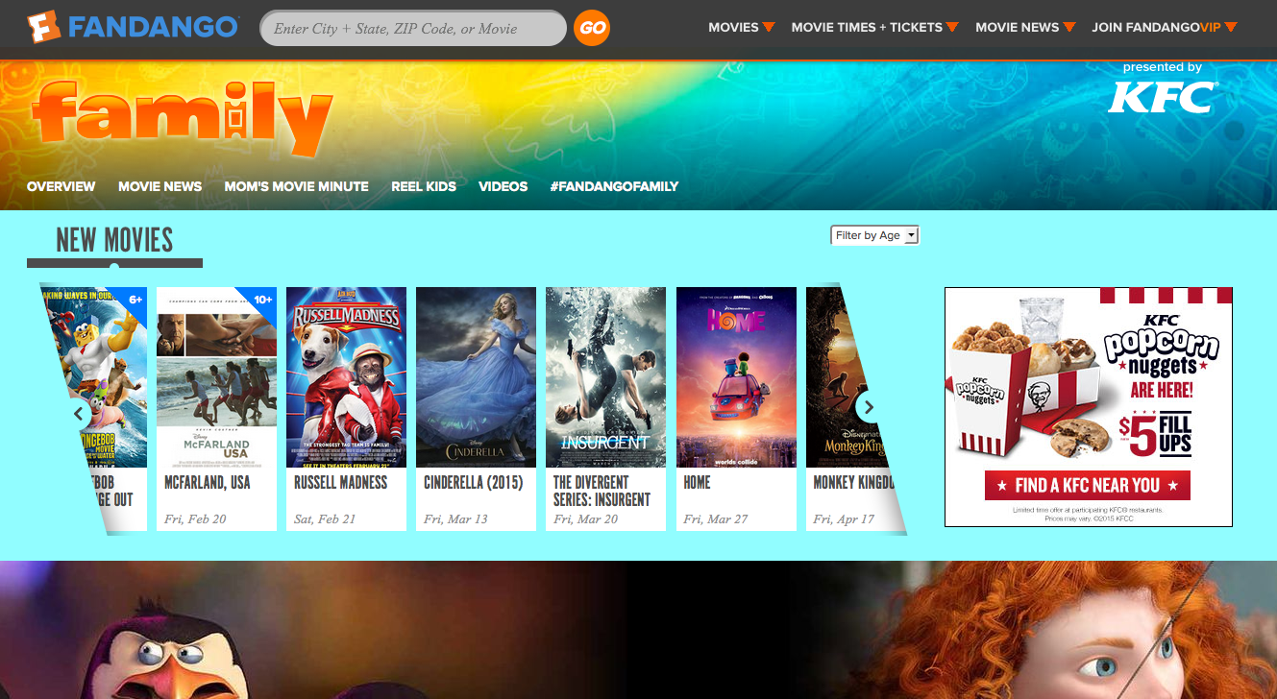
Task: Click the KFC sponsor logo
Action: click(1163, 97)
